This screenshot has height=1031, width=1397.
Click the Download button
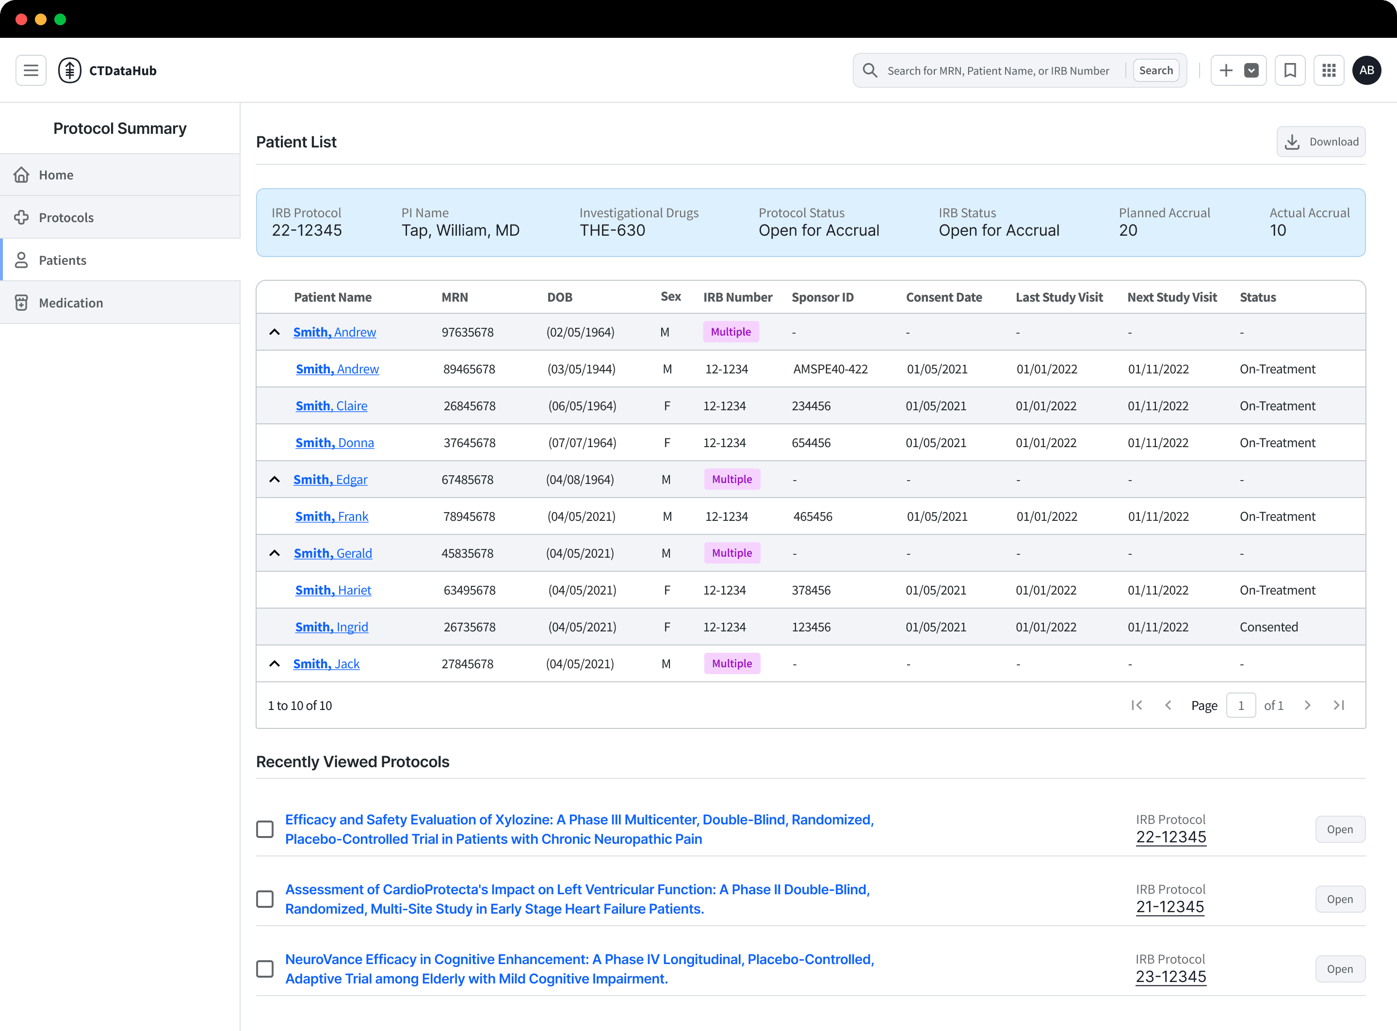click(x=1321, y=142)
